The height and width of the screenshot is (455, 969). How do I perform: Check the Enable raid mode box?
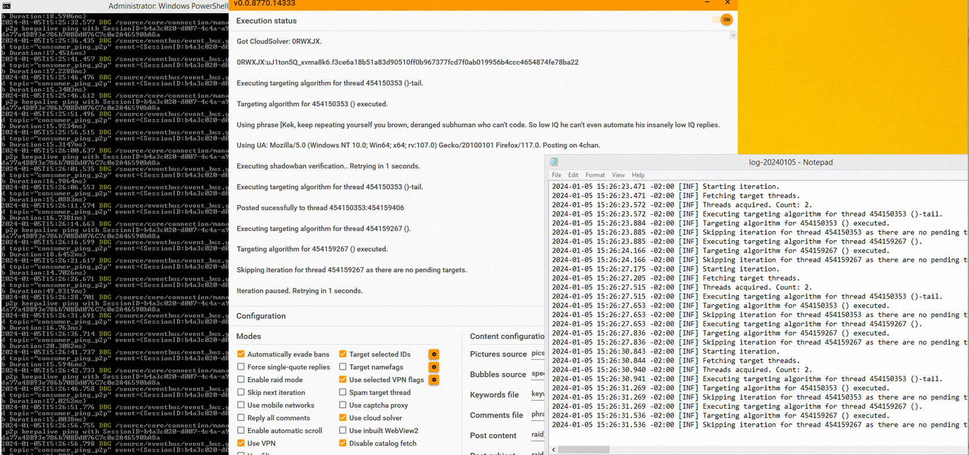(x=241, y=380)
